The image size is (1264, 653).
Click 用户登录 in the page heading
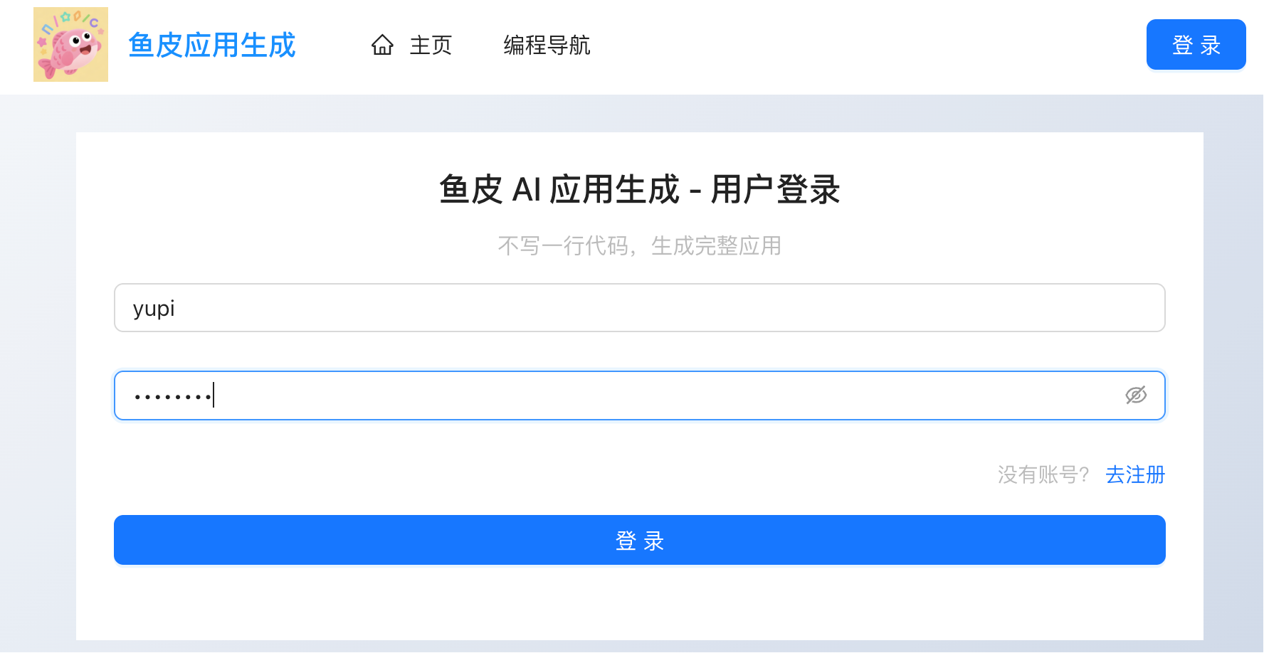pos(775,190)
